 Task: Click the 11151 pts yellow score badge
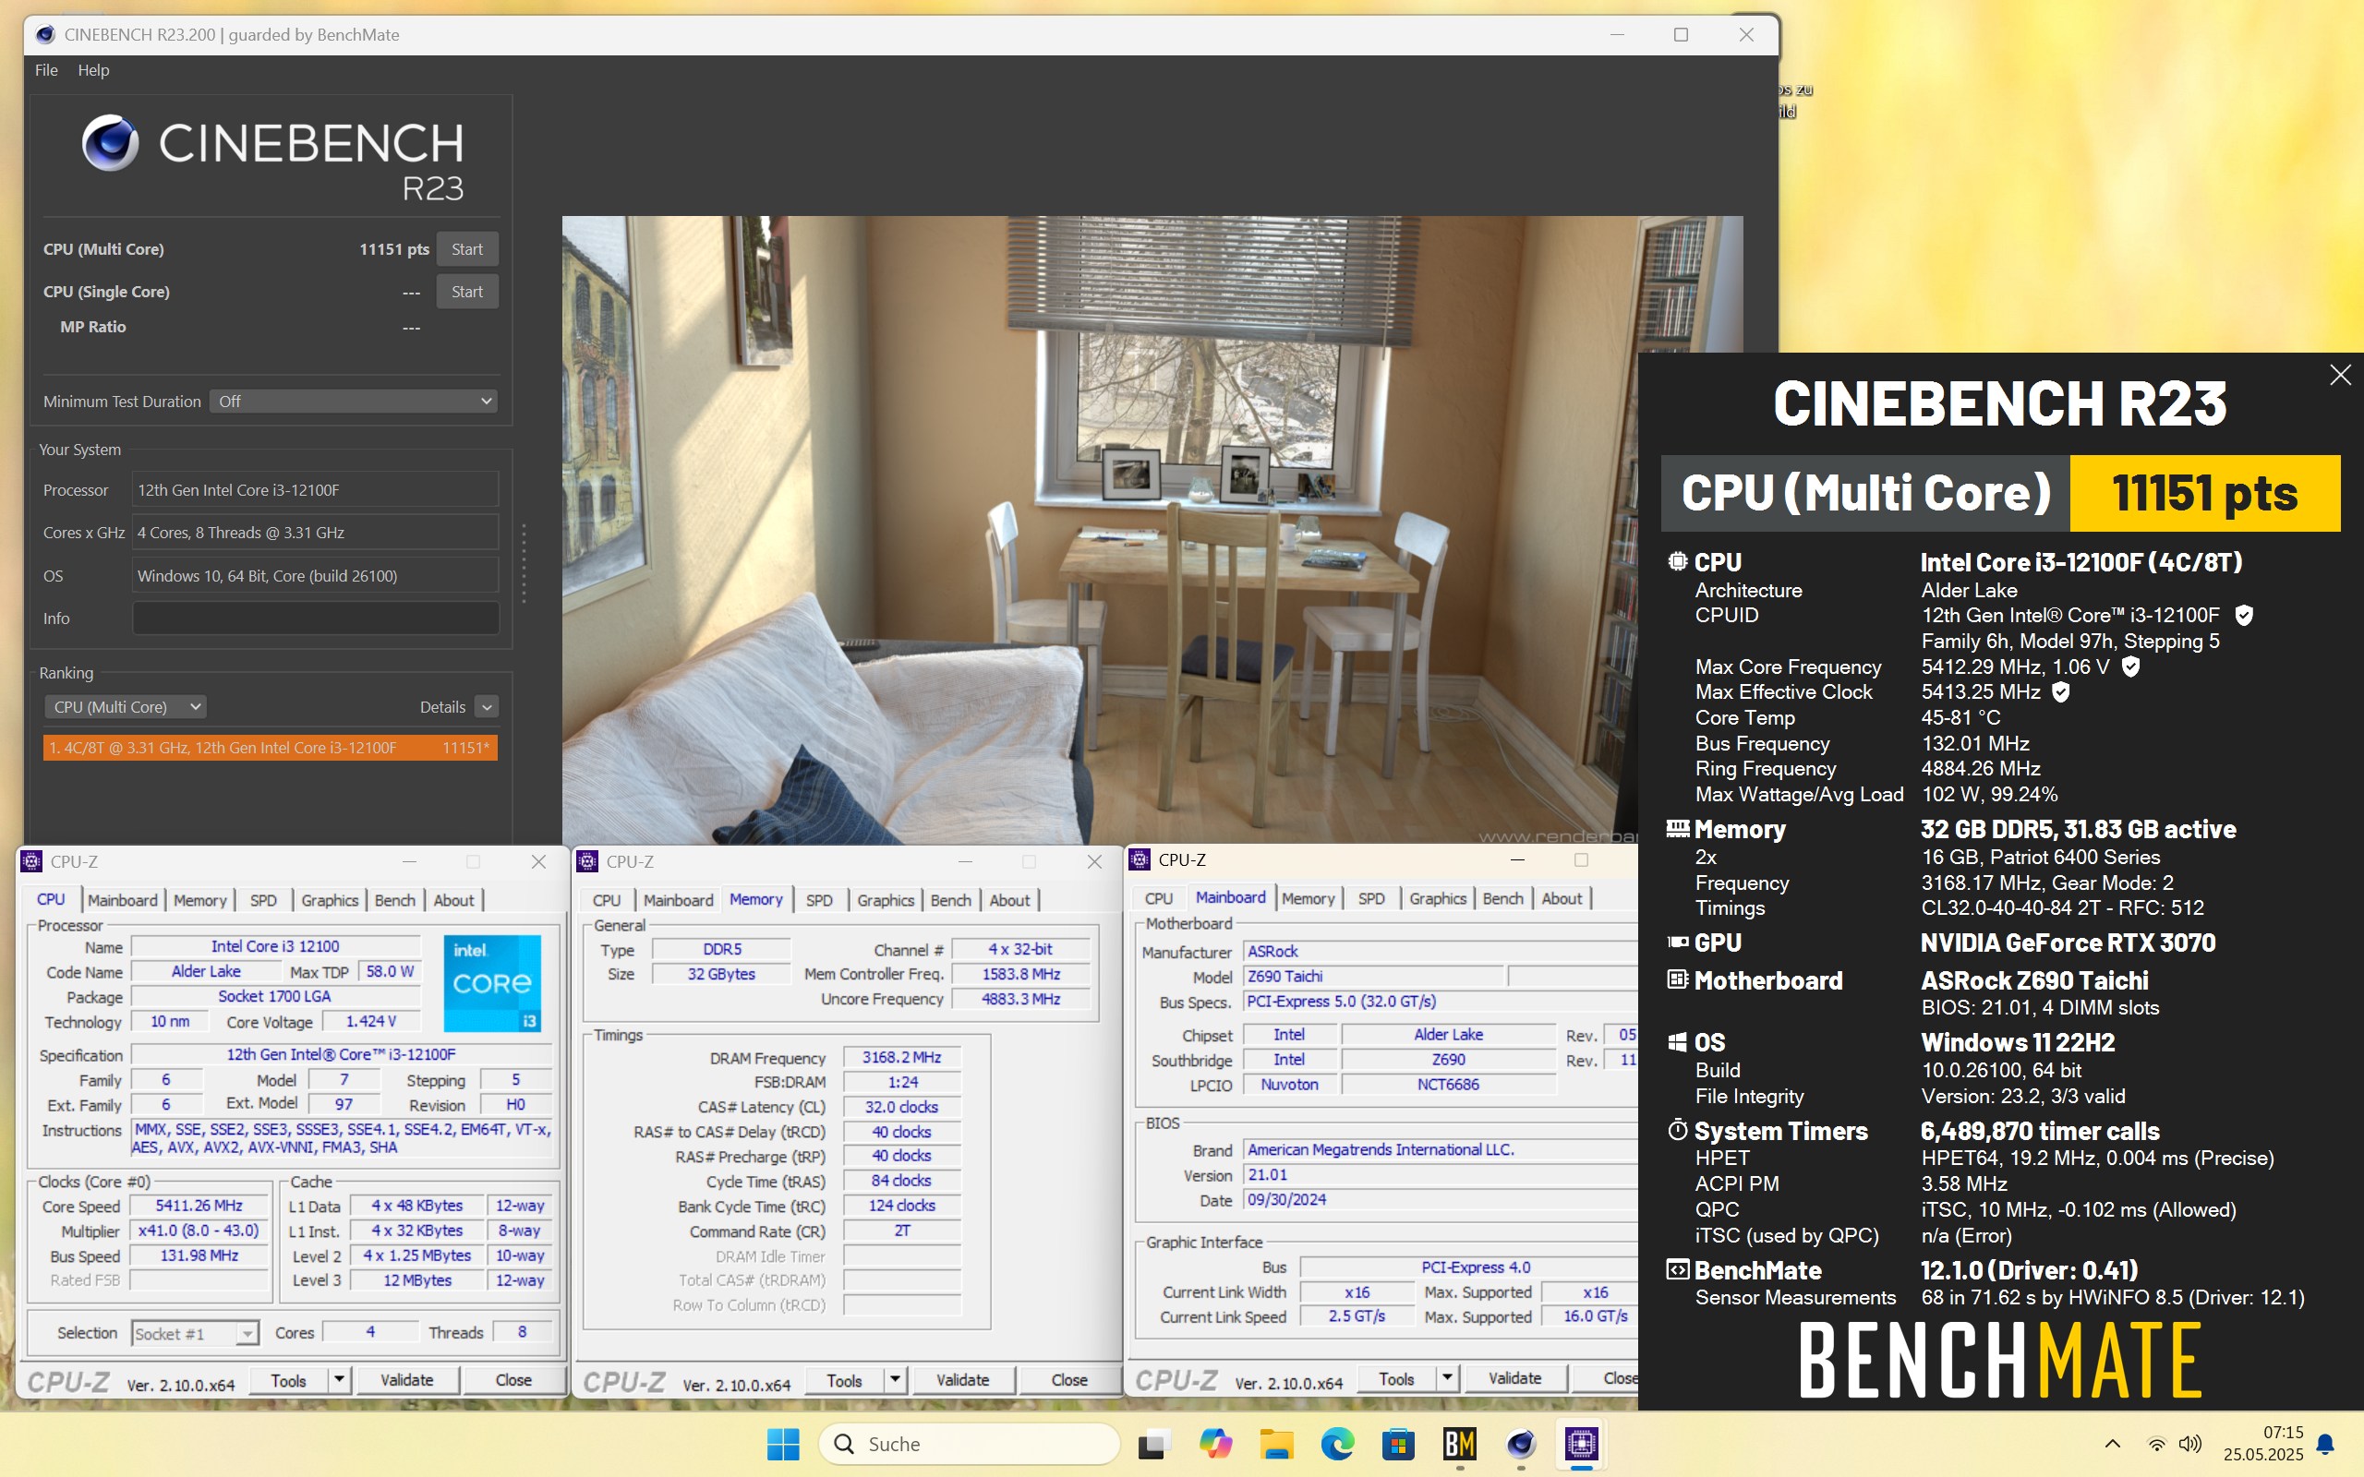click(2204, 493)
